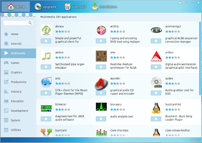Open the Productivity category
Viewport: 202px width, 143px height.
click(18, 82)
